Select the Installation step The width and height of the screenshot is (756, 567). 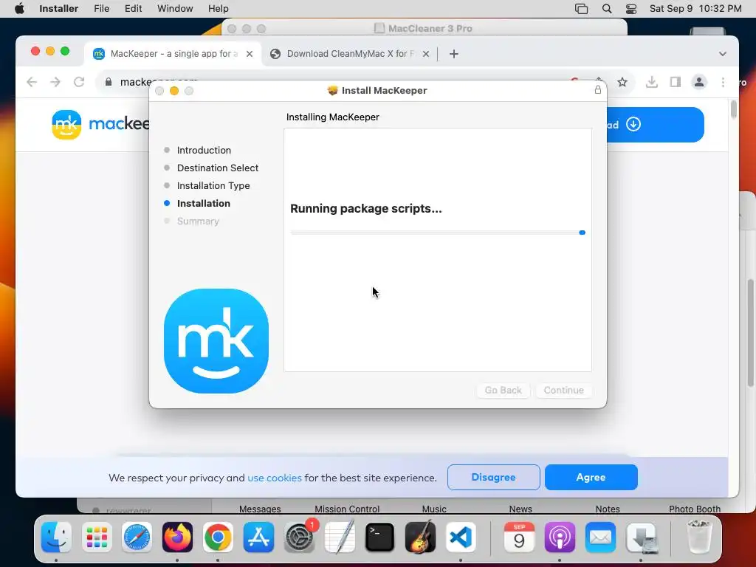coord(204,204)
